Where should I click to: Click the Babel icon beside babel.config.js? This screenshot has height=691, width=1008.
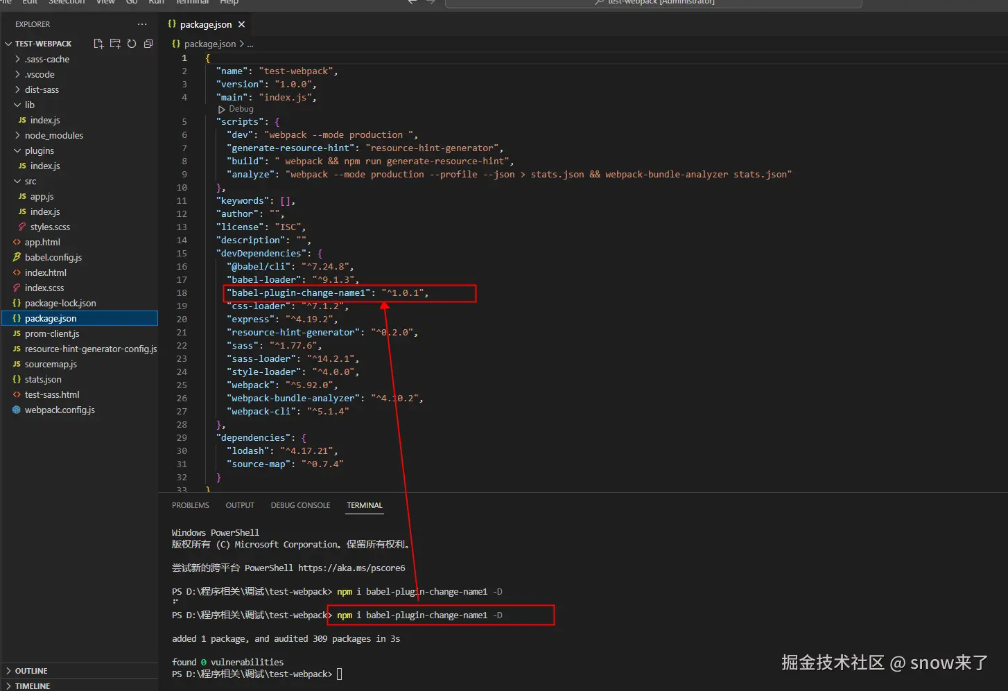coord(17,257)
